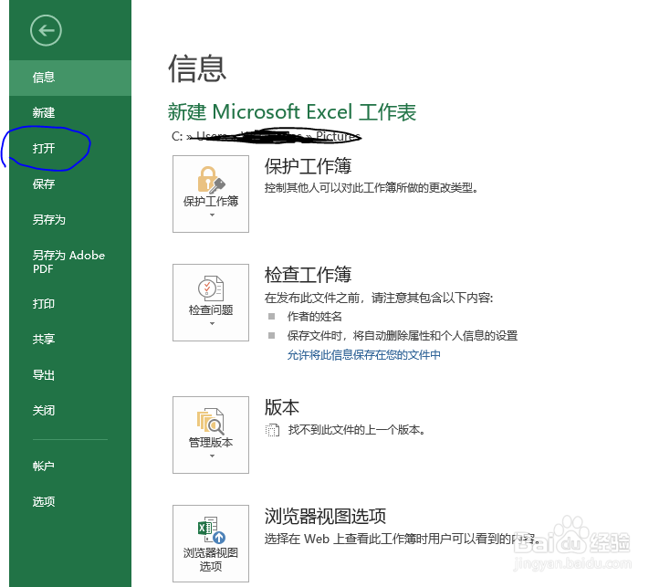Image resolution: width=670 pixels, height=587 pixels.
Task: Click the 在发布此文件之前 description text
Action: pos(379,298)
